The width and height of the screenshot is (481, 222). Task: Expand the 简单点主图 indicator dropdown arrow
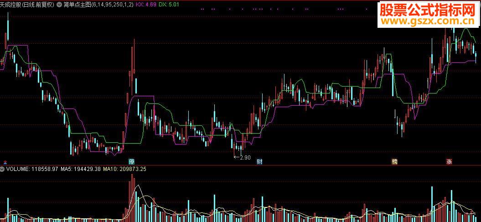(59, 5)
